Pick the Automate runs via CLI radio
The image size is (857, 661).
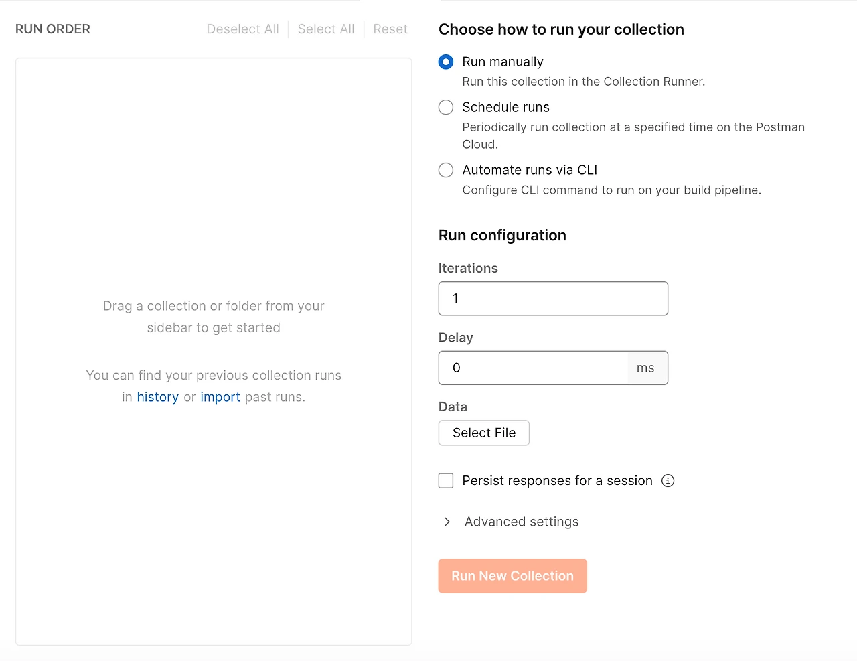(x=446, y=170)
